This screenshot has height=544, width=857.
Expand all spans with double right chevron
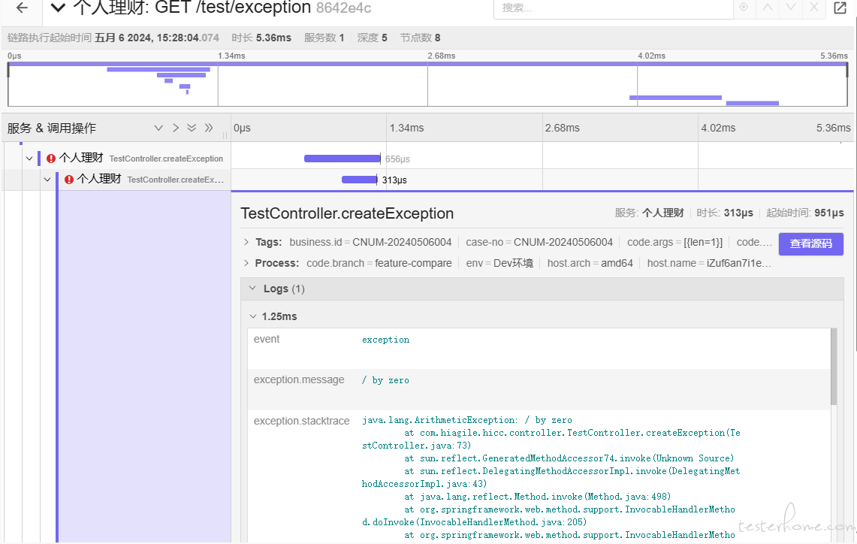[209, 128]
